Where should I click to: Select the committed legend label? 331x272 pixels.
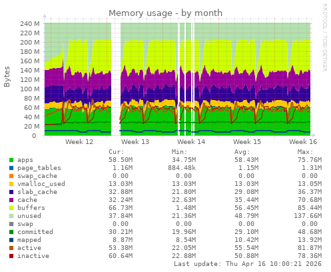pyautogui.click(x=35, y=232)
